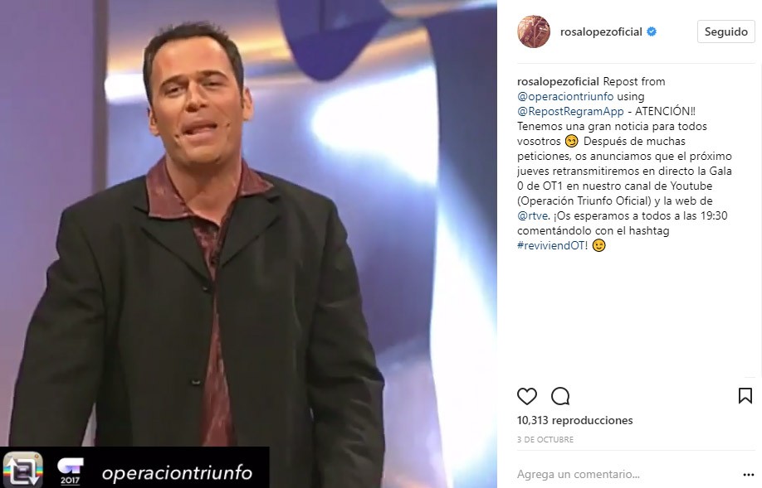This screenshot has height=488, width=762.
Task: Open the 3 de octubre post date
Action: pyautogui.click(x=545, y=439)
